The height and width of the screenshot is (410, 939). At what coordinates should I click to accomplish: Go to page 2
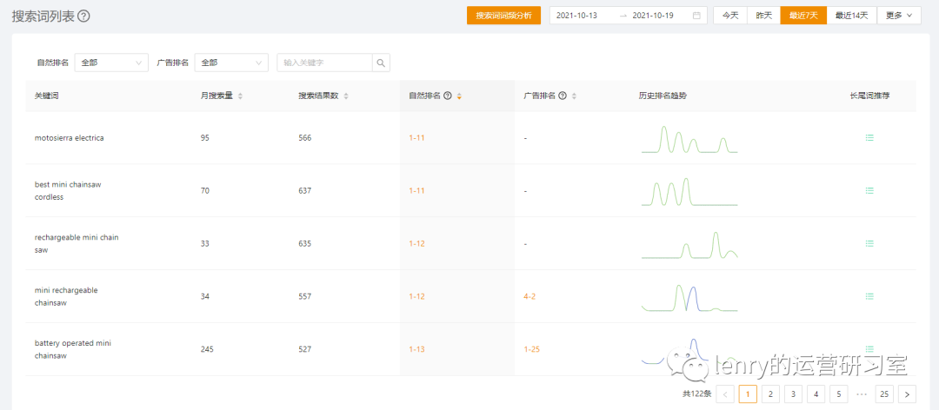tap(770, 393)
